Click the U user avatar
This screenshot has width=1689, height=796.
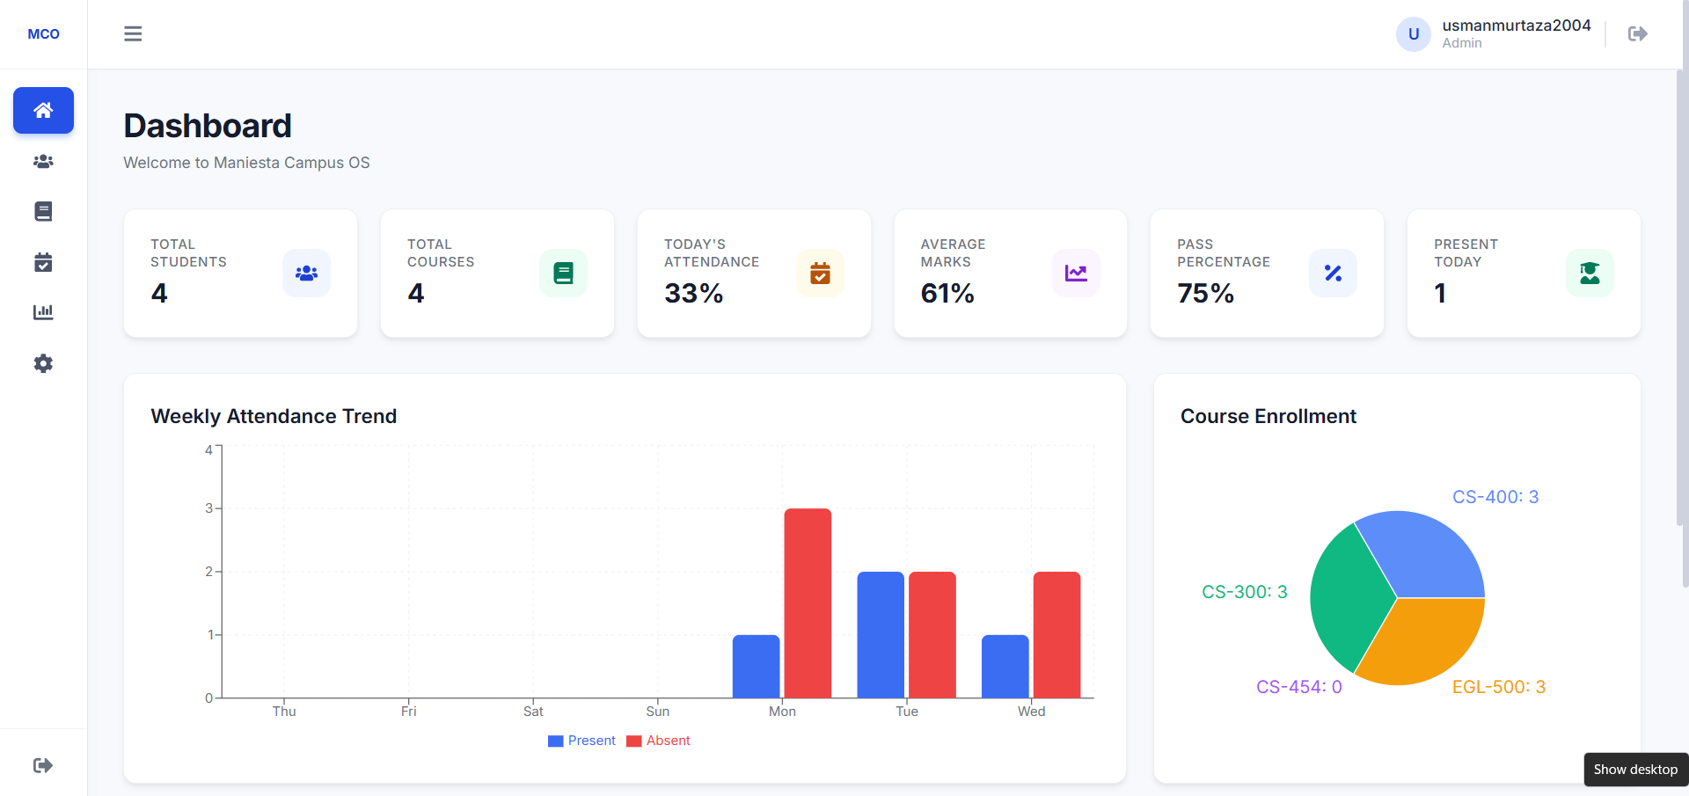click(1414, 34)
